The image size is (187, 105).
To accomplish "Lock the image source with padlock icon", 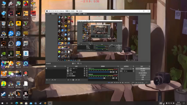I will click(x=87, y=70).
